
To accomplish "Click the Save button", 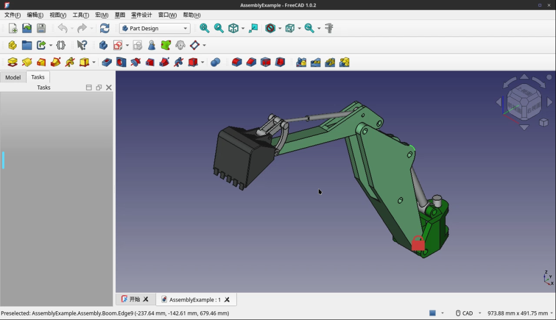I will pyautogui.click(x=41, y=28).
